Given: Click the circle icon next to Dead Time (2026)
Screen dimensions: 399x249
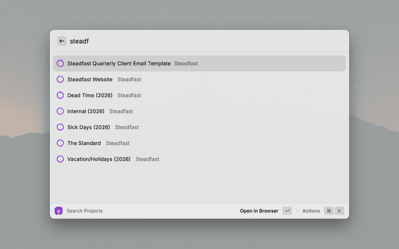Looking at the screenshot, I should pos(60,95).
